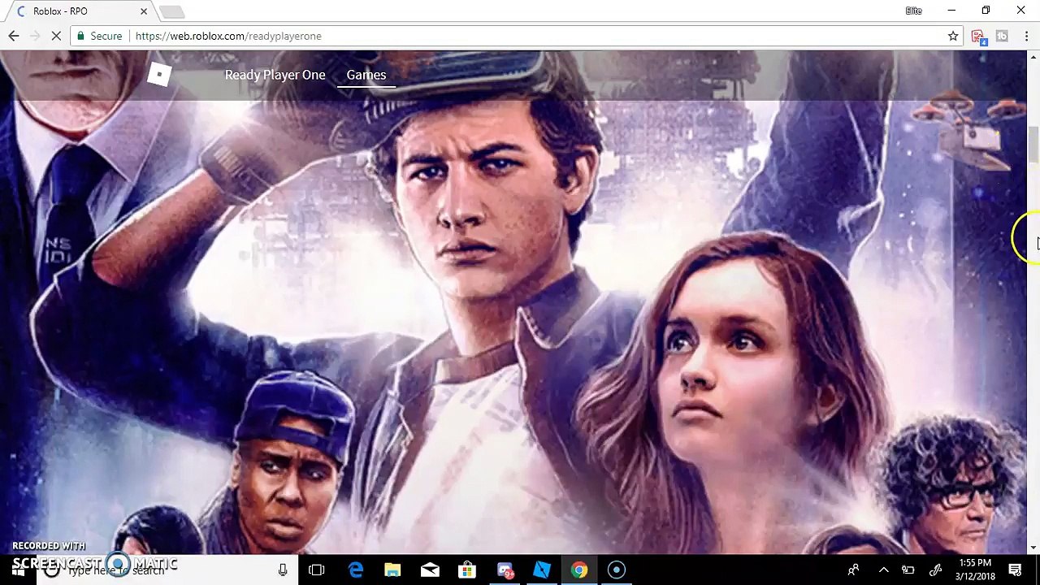The image size is (1040, 585).
Task: Open the red extension with badge 4
Action: (x=978, y=37)
